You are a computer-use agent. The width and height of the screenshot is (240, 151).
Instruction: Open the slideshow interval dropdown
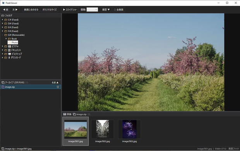92,10
